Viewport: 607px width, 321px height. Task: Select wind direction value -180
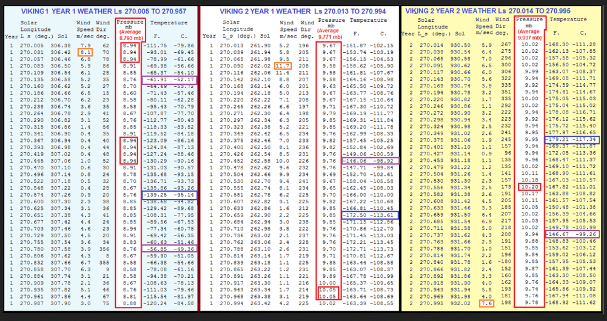505,262
